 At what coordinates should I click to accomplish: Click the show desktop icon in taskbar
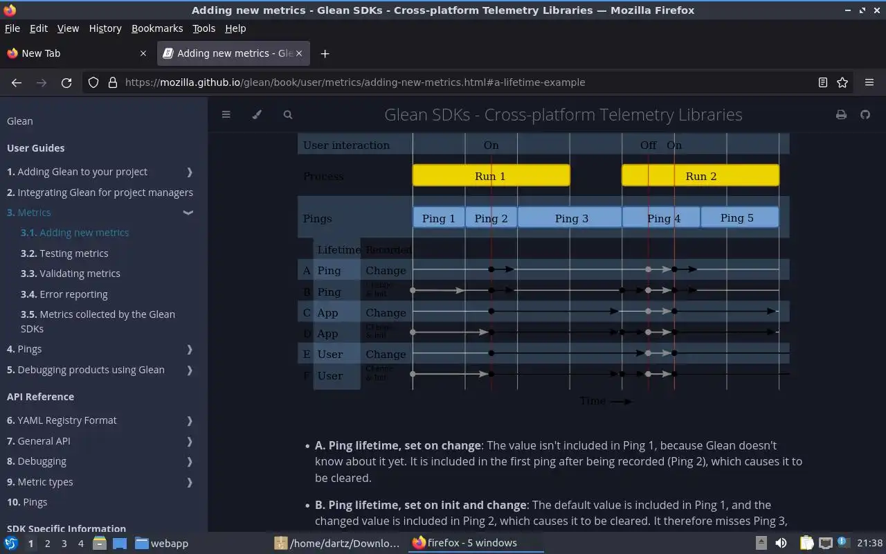(x=119, y=543)
